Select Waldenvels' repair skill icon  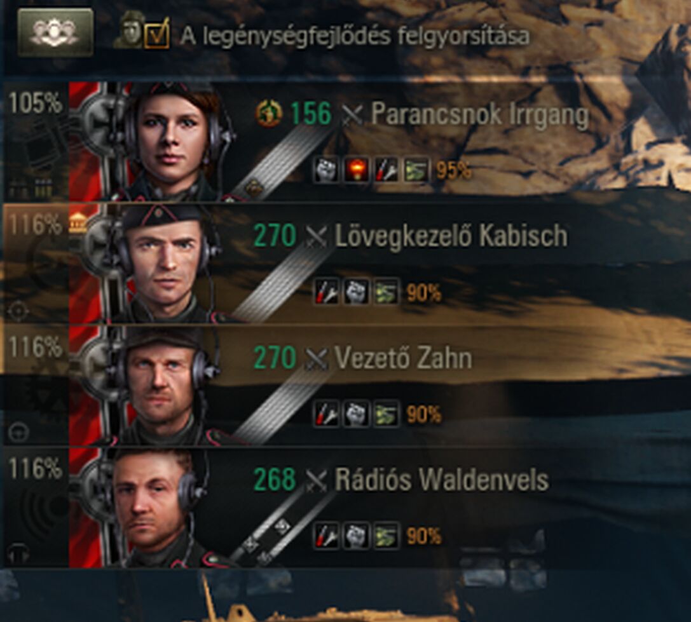[326, 536]
